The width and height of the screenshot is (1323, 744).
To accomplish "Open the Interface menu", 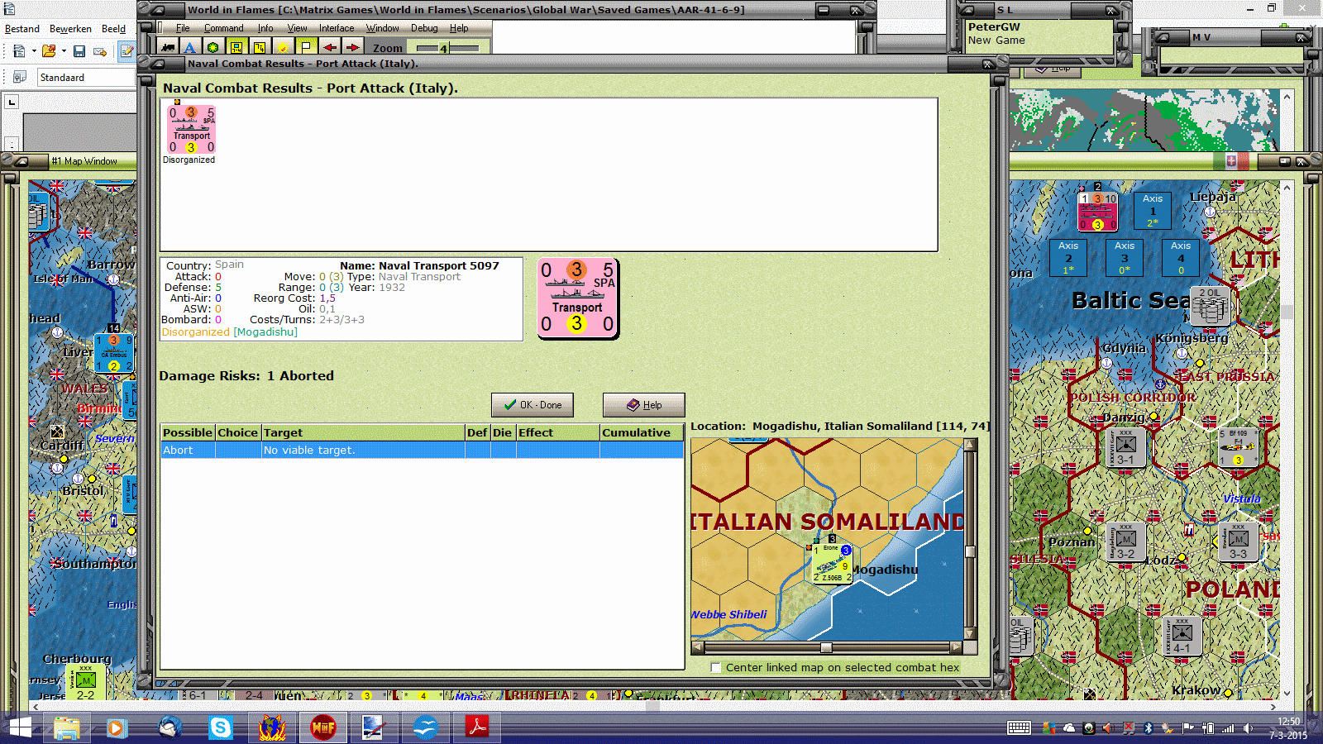I will [x=337, y=28].
